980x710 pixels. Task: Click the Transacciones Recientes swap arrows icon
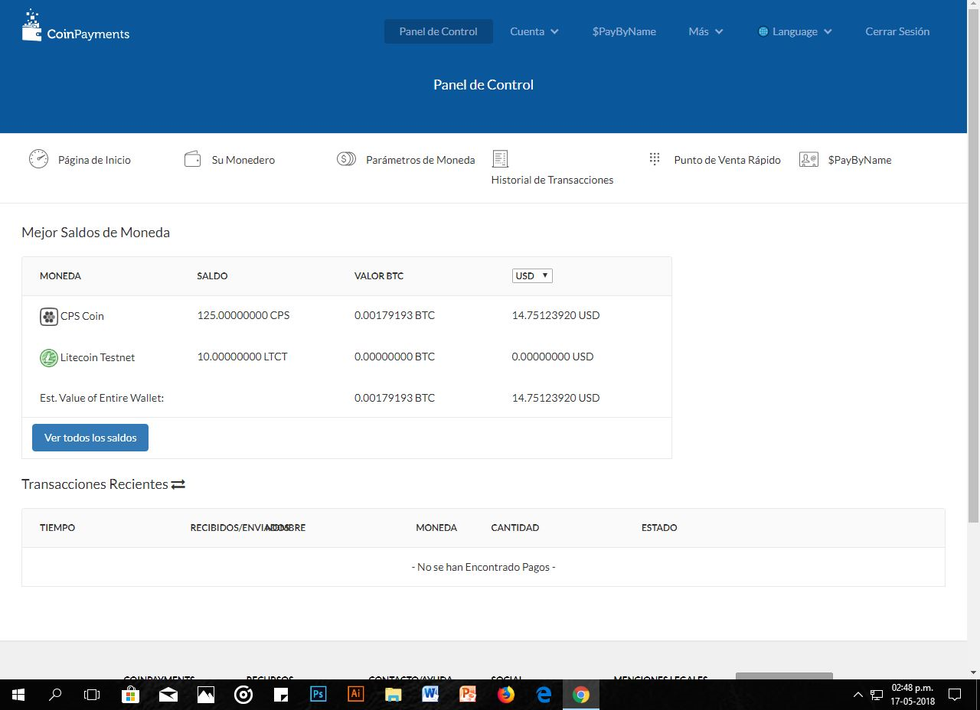click(x=178, y=484)
